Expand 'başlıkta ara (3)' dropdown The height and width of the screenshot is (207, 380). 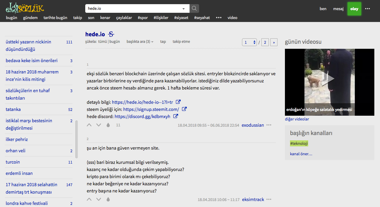tap(140, 42)
